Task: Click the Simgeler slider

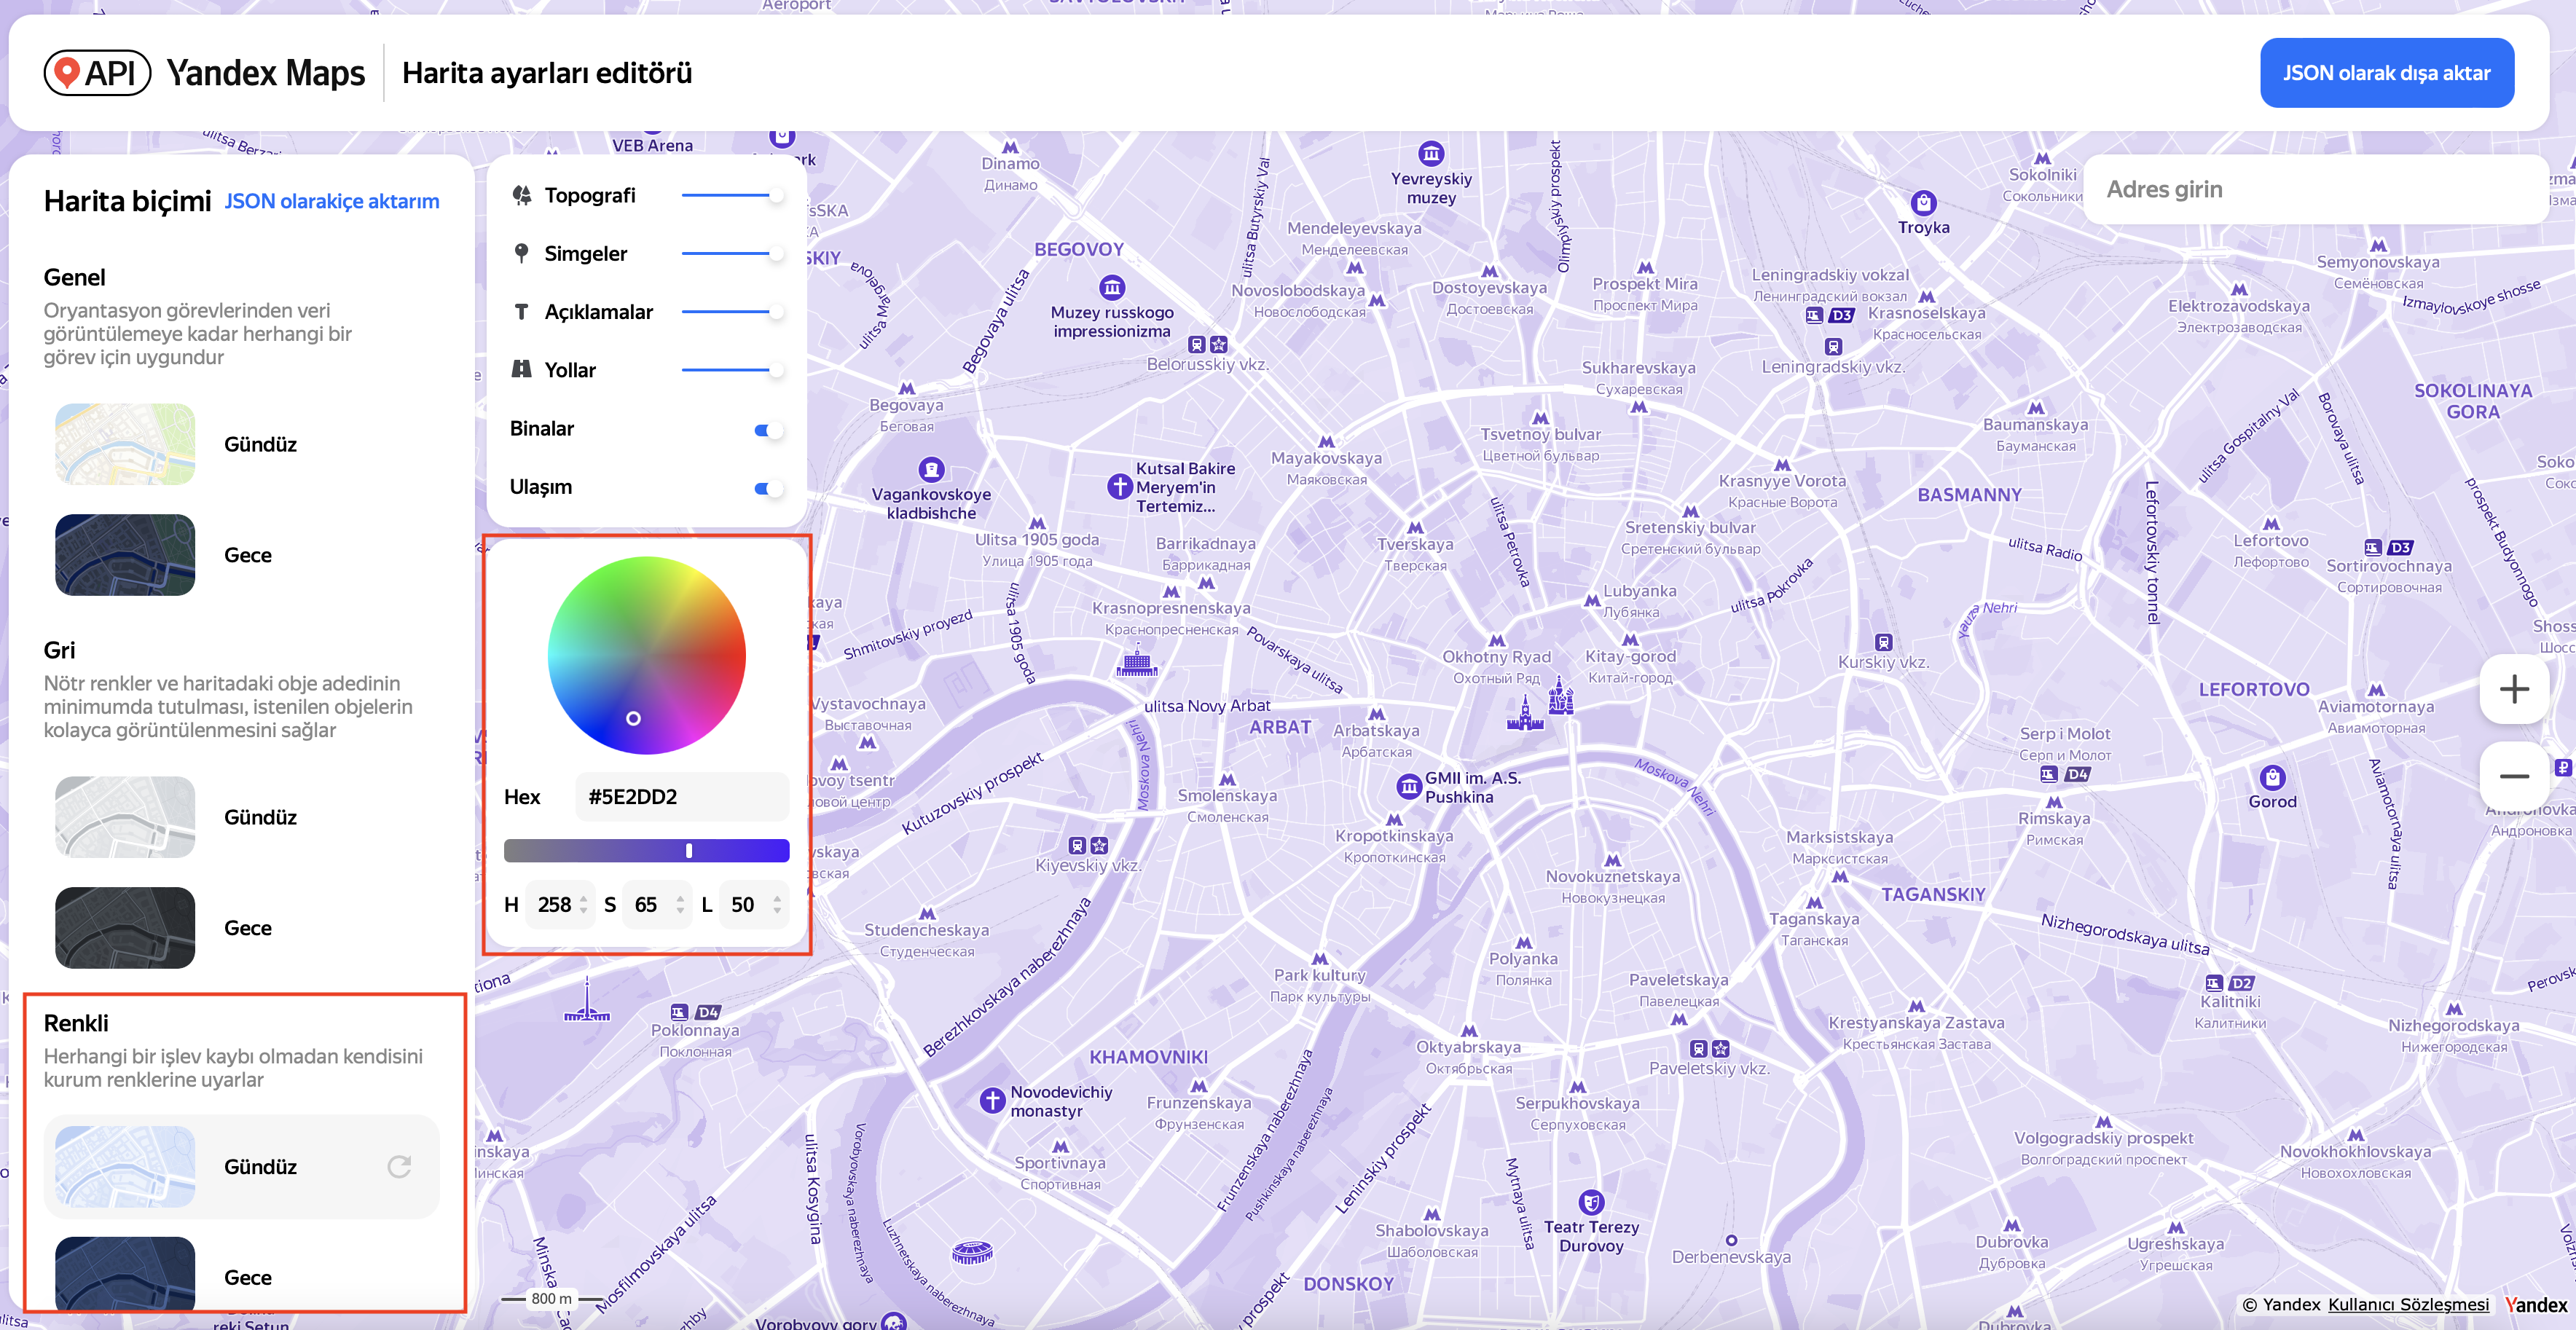Action: (x=732, y=253)
